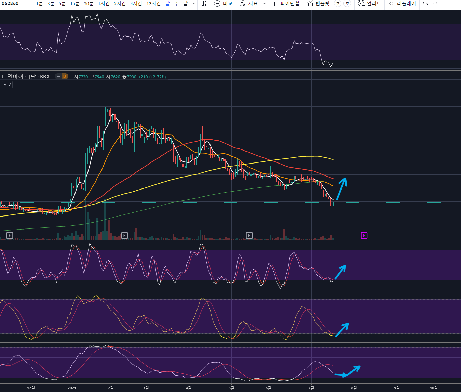Screen dimensions: 461x392
Task: Switch to the 2시간 interval
Action: click(x=120, y=4)
